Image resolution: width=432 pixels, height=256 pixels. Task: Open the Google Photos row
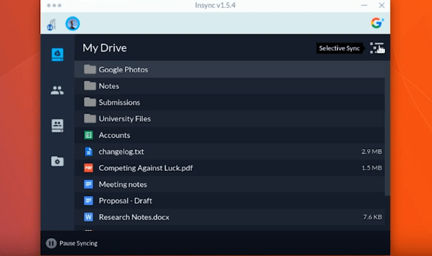click(229, 69)
